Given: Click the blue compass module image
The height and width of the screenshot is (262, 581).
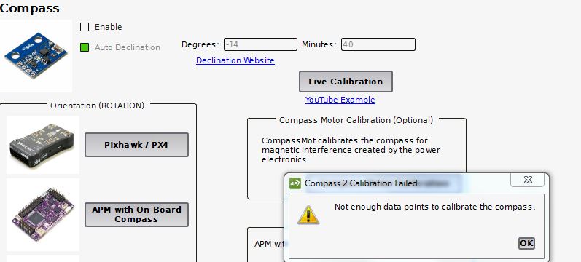Looking at the screenshot, I should 36,55.
